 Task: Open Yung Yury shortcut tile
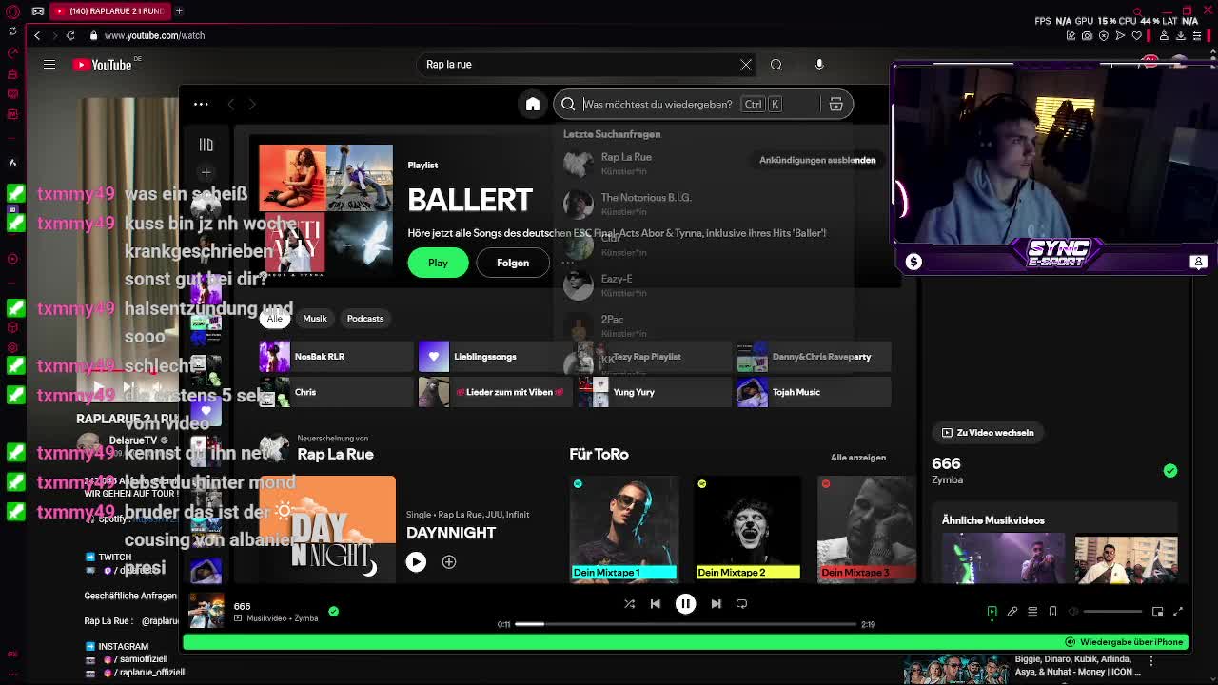point(654,392)
